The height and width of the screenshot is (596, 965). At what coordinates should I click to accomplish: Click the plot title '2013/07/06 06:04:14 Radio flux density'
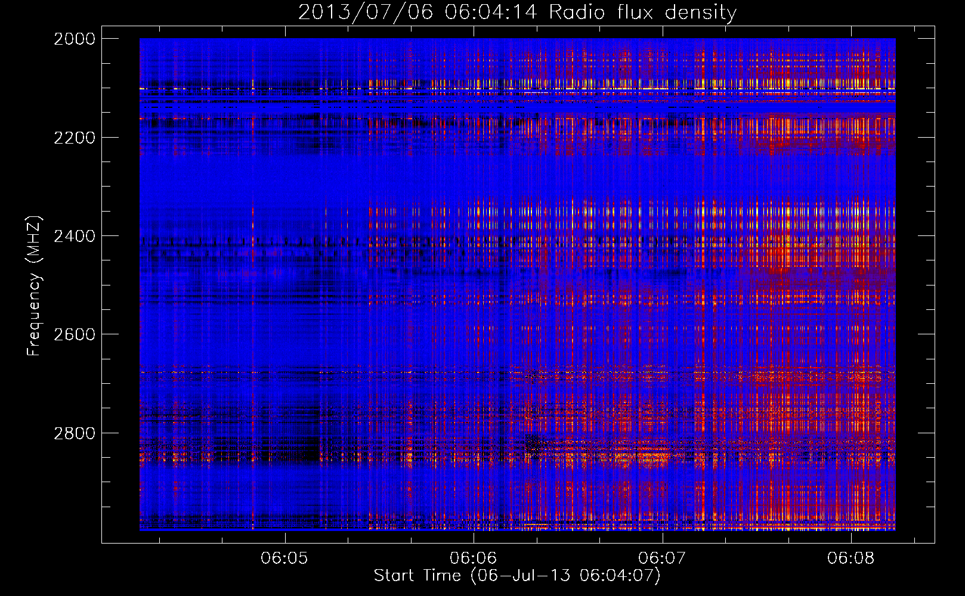pyautogui.click(x=517, y=13)
